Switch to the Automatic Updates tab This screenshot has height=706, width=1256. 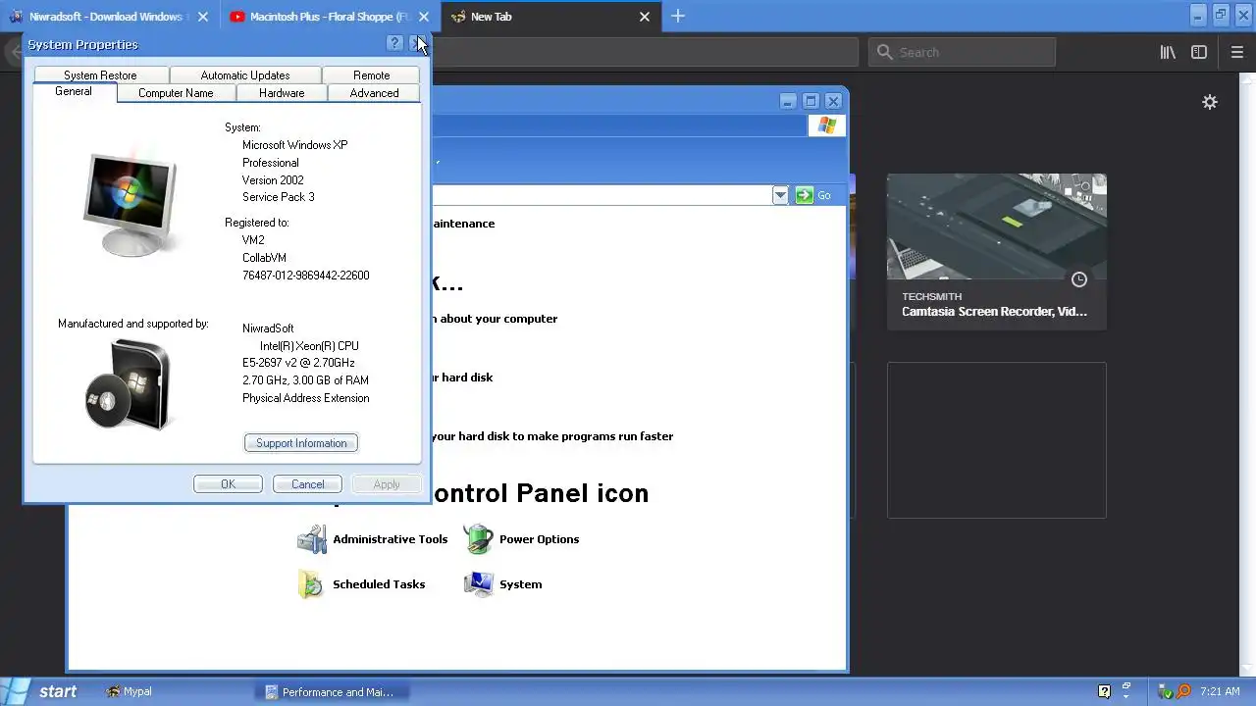coord(245,76)
